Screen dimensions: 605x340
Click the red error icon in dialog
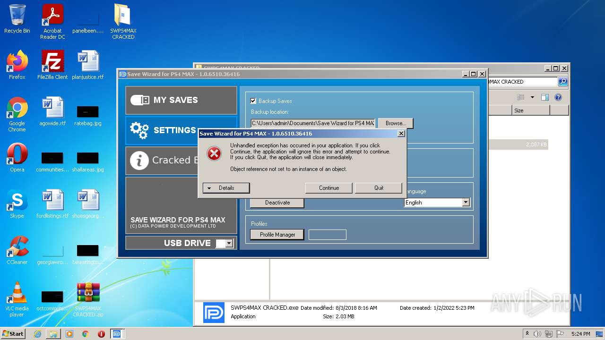click(x=214, y=153)
